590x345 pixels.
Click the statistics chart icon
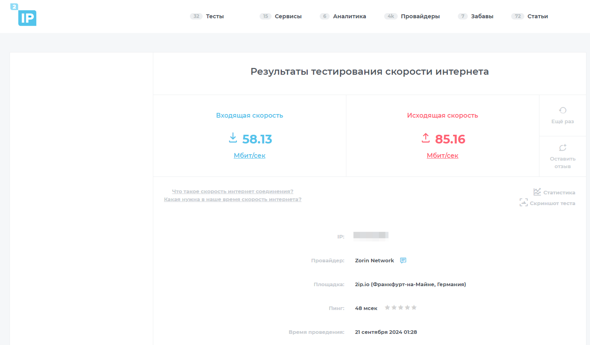(x=537, y=192)
